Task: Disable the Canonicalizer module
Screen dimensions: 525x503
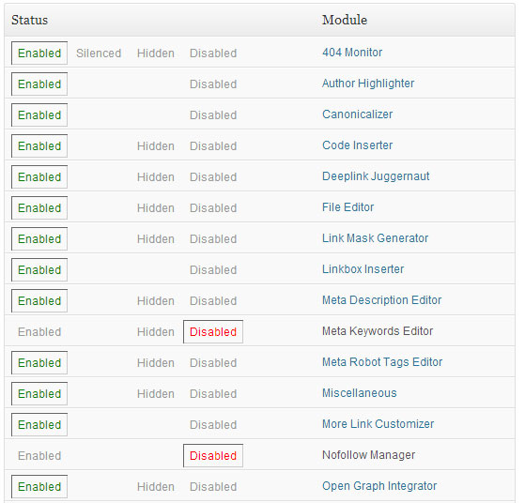Action: (213, 115)
